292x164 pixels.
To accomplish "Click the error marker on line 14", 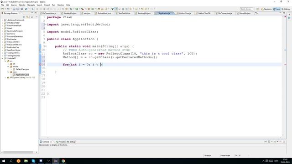I will 40,65.
